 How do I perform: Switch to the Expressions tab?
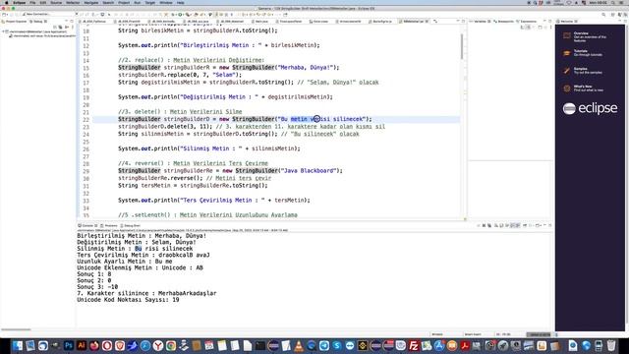point(526,21)
